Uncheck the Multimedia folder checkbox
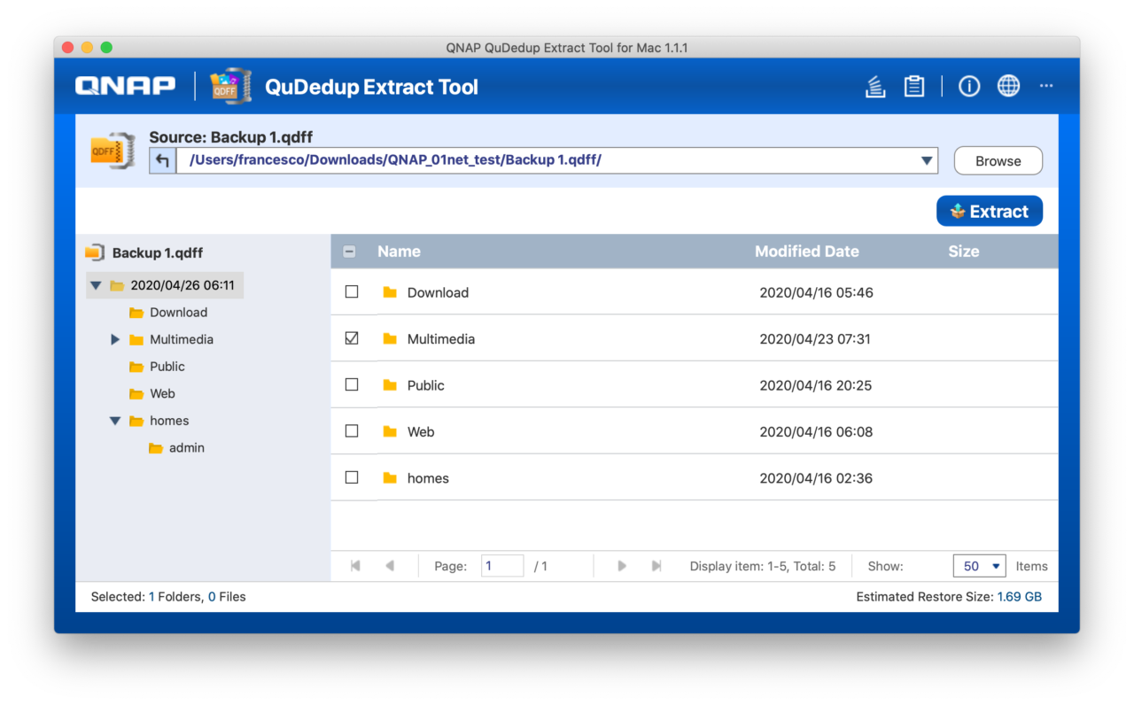This screenshot has width=1134, height=705. point(351,337)
